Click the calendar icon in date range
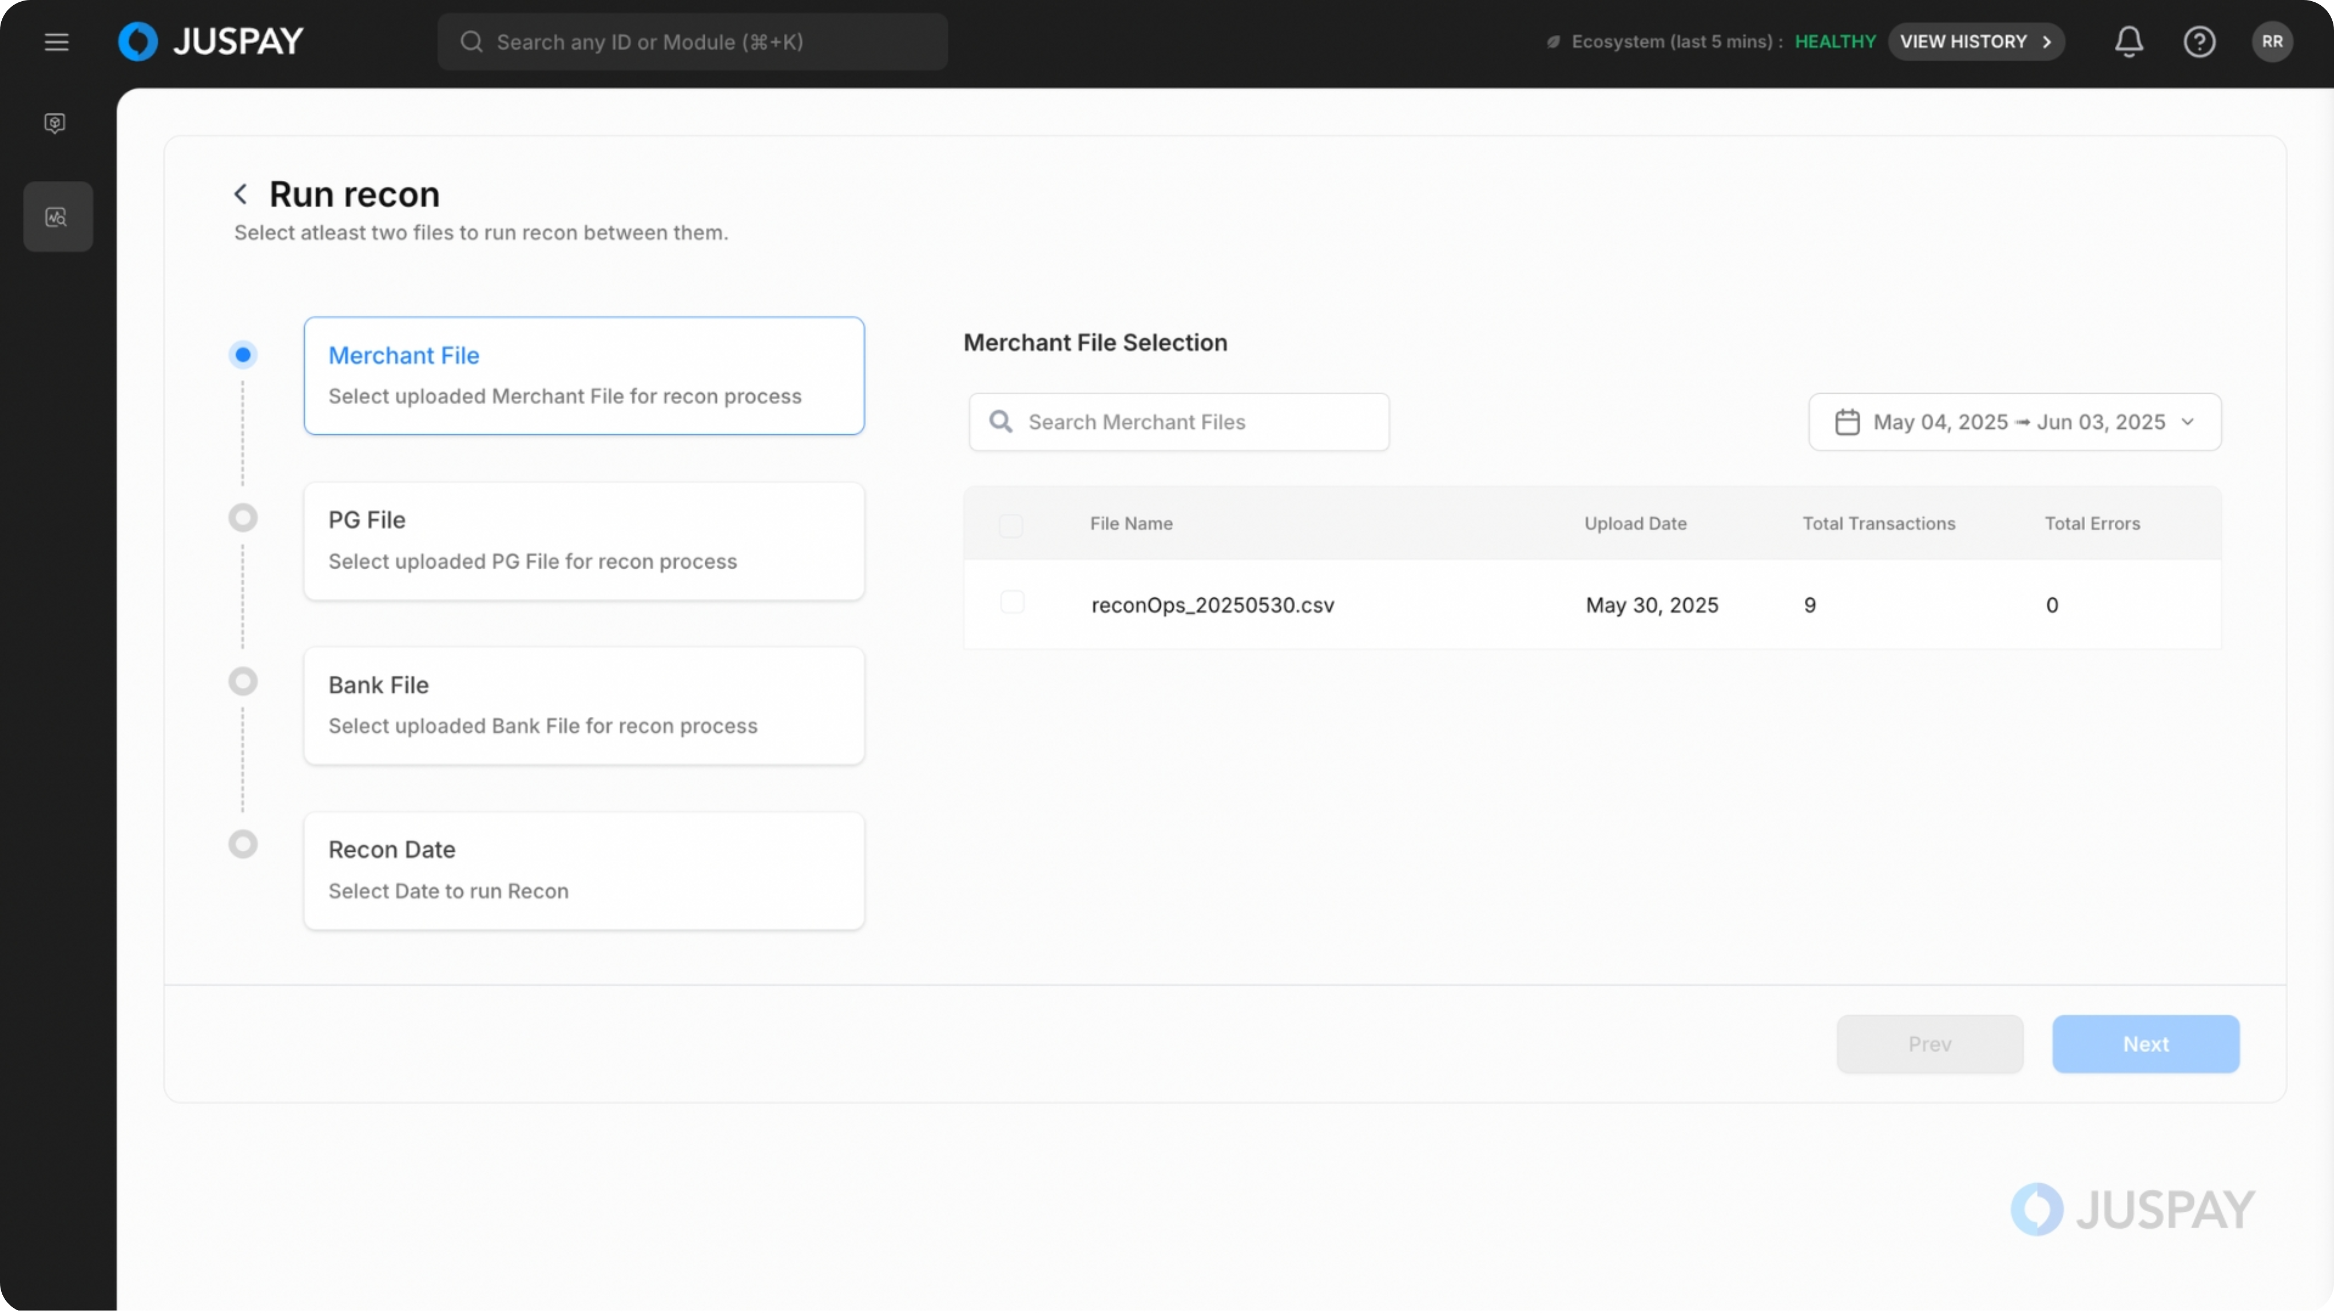This screenshot has height=1313, width=2334. [1847, 423]
